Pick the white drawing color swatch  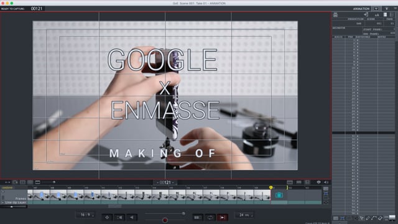pyautogui.click(x=392, y=218)
